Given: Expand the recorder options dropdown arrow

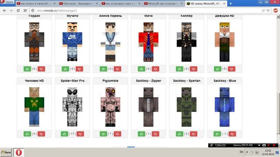Looking at the screenshot, I should [259, 145].
